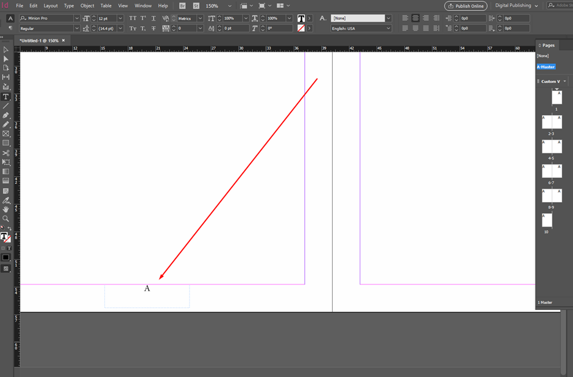This screenshot has width=573, height=377.
Task: Toggle Superscript formatting
Action: point(143,18)
